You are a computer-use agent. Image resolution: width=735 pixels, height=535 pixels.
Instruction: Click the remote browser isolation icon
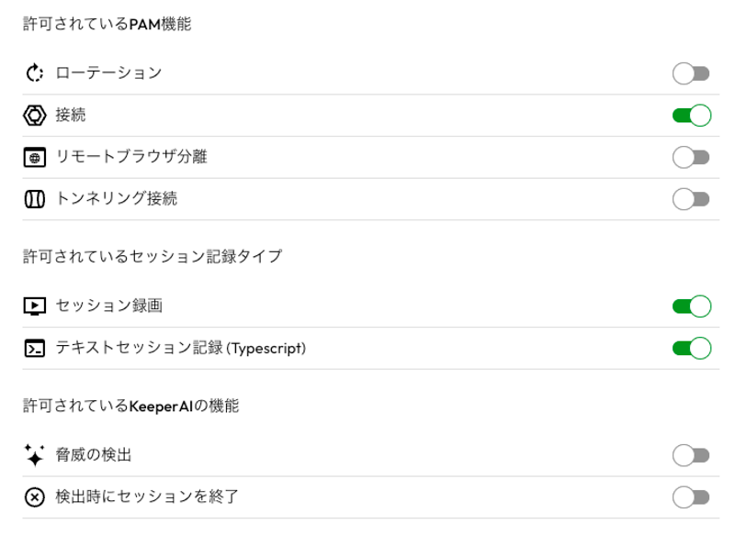34,157
